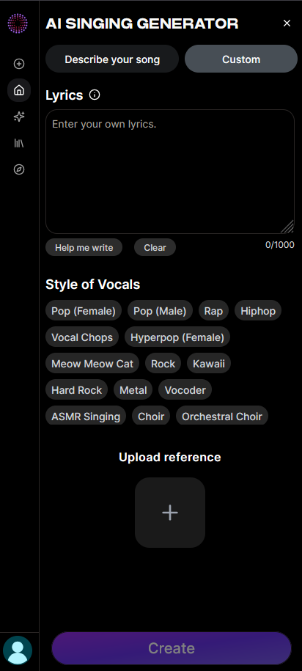Select the ASMR Singing style
This screenshot has width=302, height=671.
[86, 416]
